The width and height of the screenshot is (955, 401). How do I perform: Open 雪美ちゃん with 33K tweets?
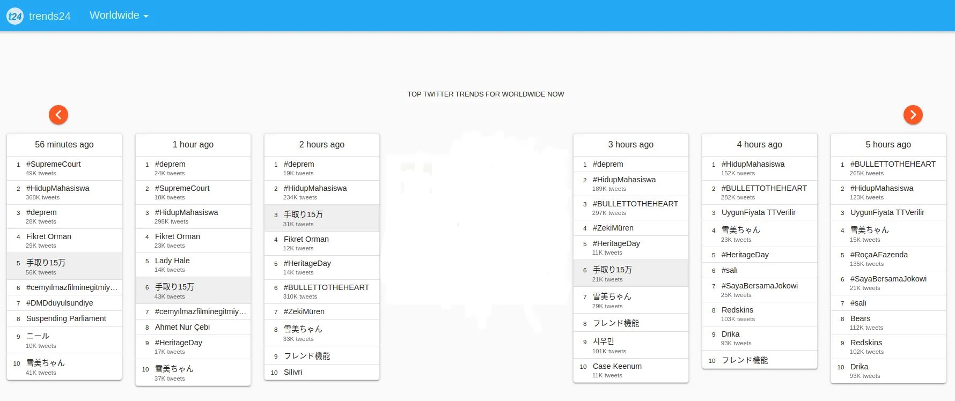tap(303, 329)
